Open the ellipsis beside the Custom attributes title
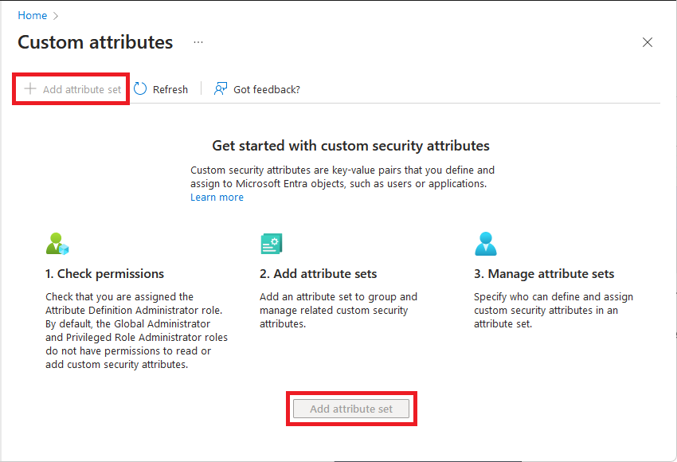 (x=198, y=42)
